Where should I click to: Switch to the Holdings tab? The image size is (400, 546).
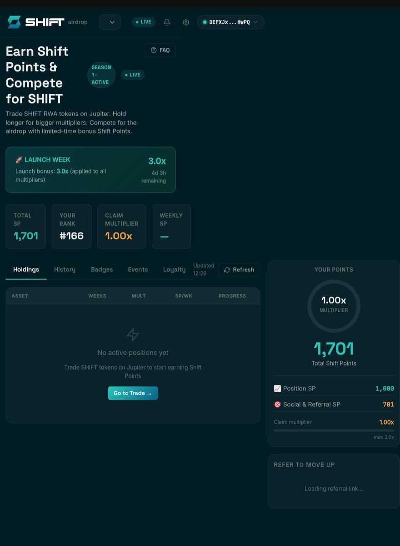click(26, 269)
